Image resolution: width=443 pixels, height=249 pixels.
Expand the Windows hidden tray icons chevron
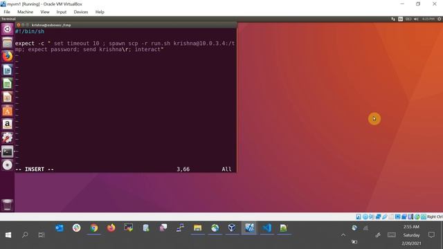(x=343, y=235)
